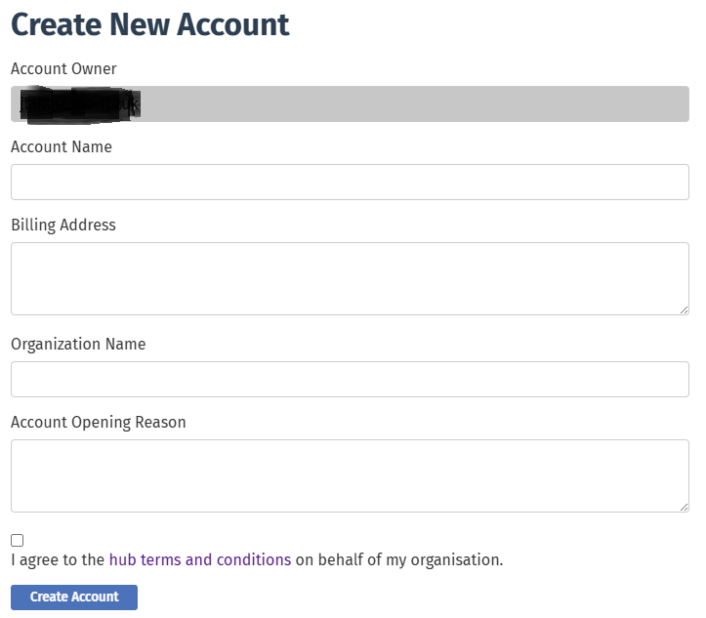Grab the Account Opening Reason resize handle

click(684, 506)
